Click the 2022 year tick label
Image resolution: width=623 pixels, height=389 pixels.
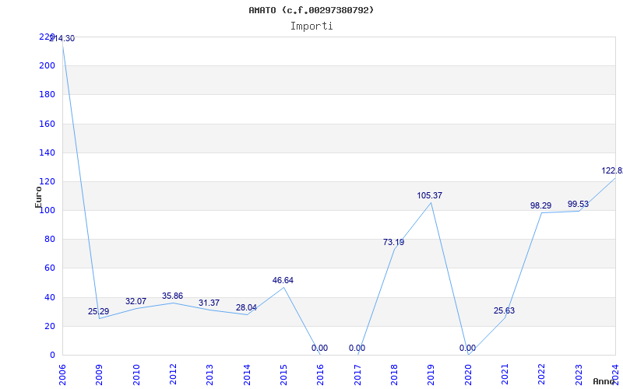tap(541, 374)
